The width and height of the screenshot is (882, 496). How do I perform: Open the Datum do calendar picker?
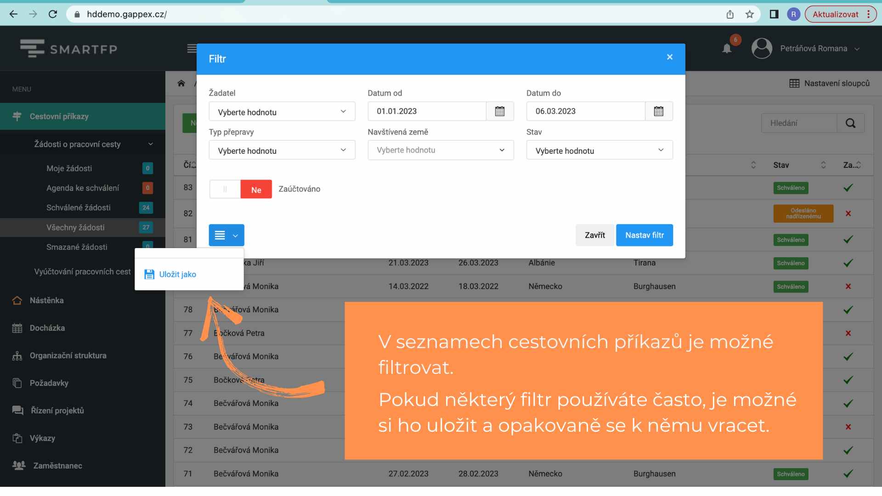[659, 111]
